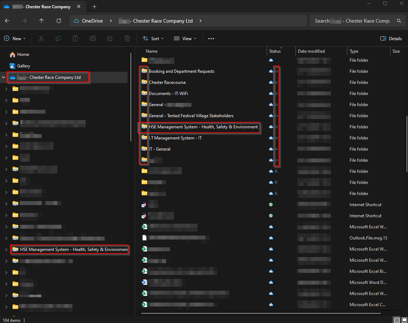
Task: Open a new tab with plus
Action: point(94,7)
